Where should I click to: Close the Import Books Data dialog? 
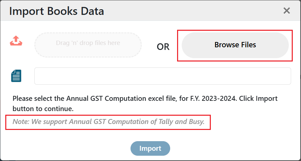286,11
